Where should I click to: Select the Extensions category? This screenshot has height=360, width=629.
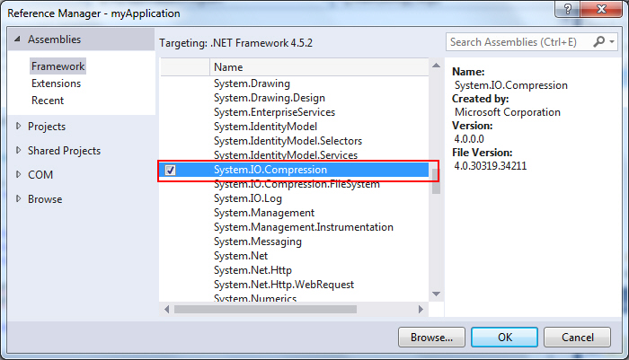[56, 83]
